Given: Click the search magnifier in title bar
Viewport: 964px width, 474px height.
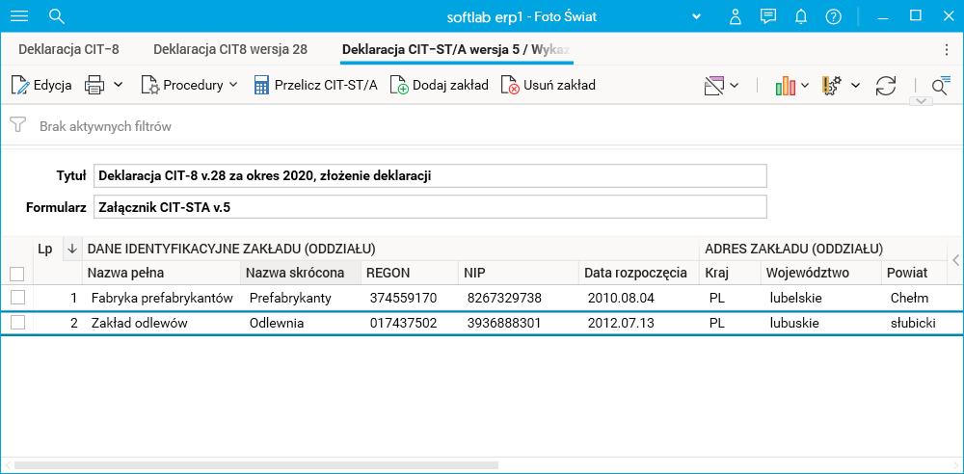Looking at the screenshot, I should pos(57,16).
